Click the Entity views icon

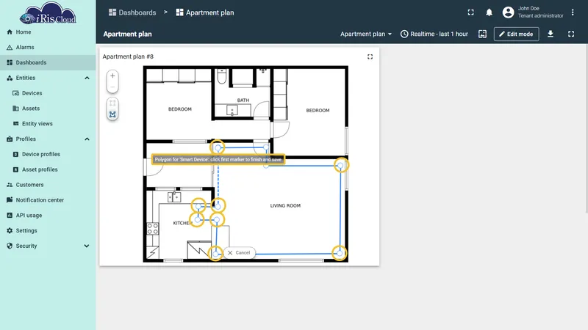click(x=15, y=123)
